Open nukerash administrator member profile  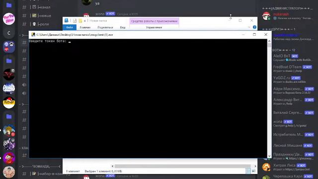[x=288, y=16]
